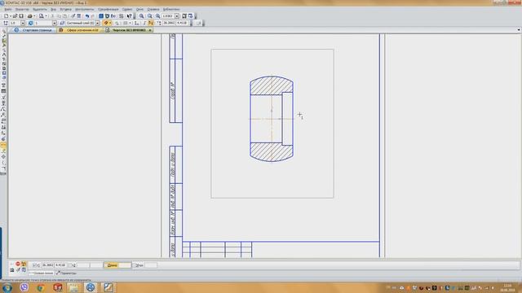Open the Библиотеки menu

click(x=171, y=9)
